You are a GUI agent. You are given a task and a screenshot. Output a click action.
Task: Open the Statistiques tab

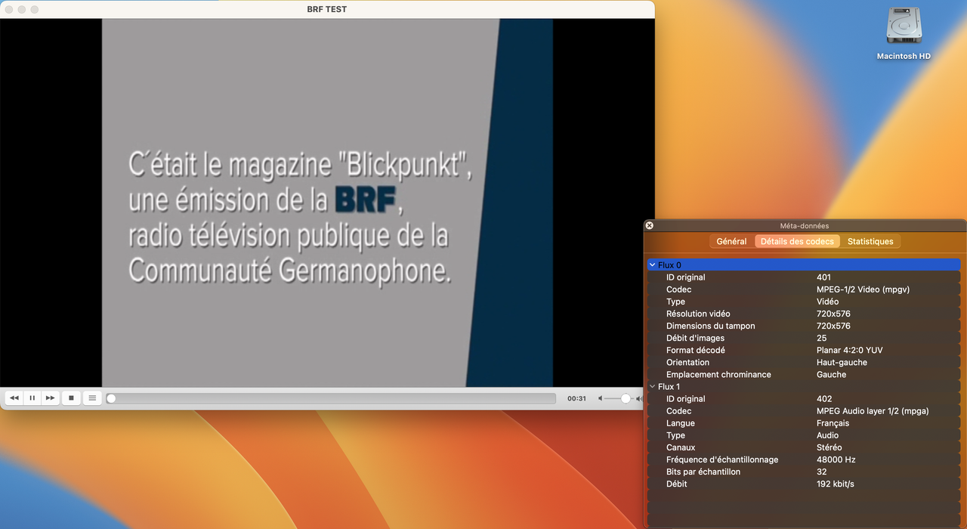pyautogui.click(x=870, y=241)
